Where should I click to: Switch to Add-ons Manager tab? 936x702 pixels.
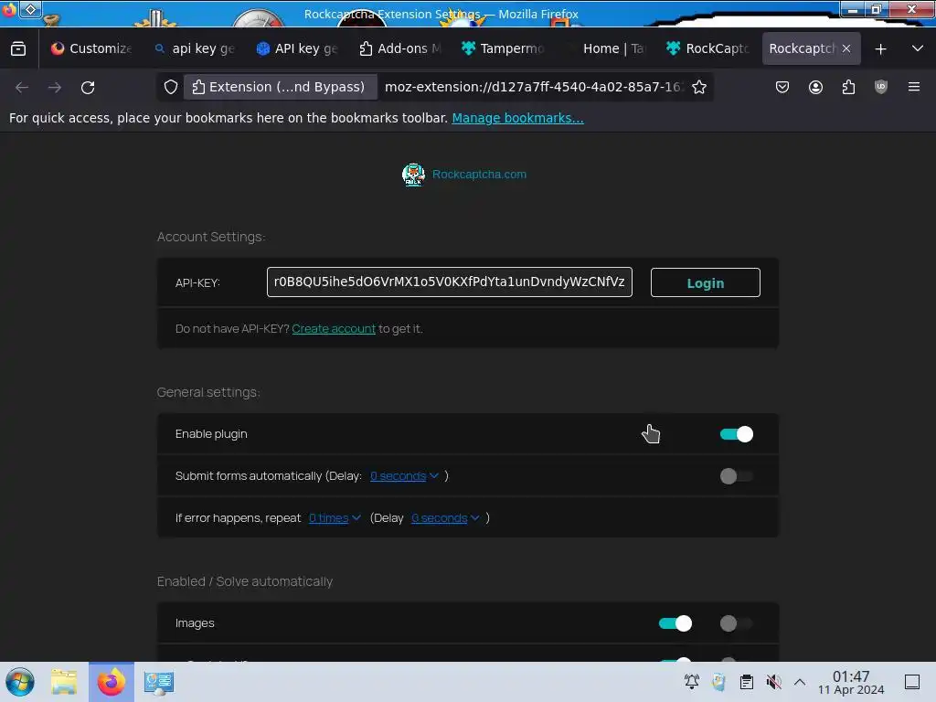pos(400,48)
